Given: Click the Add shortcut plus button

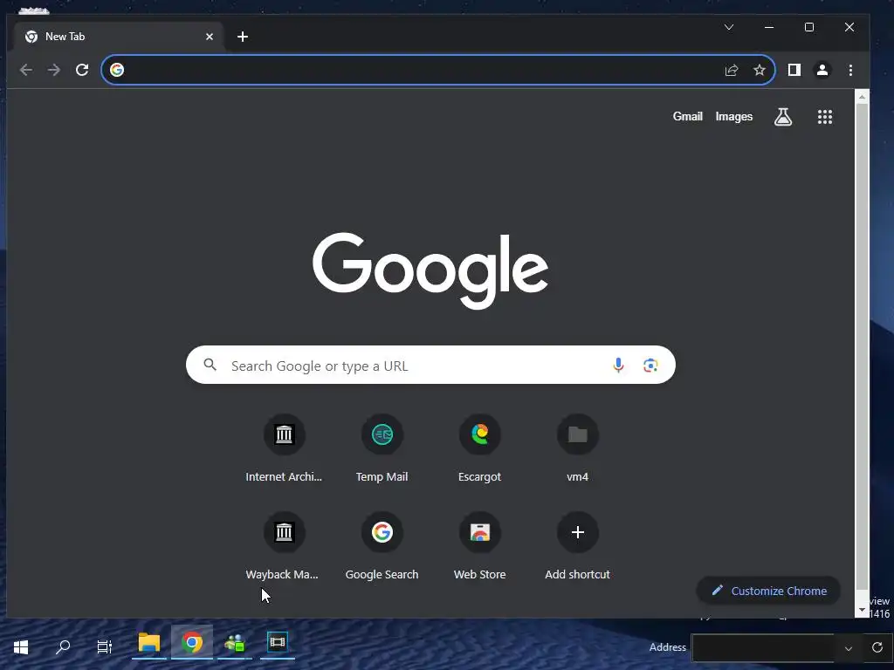Looking at the screenshot, I should click(578, 532).
